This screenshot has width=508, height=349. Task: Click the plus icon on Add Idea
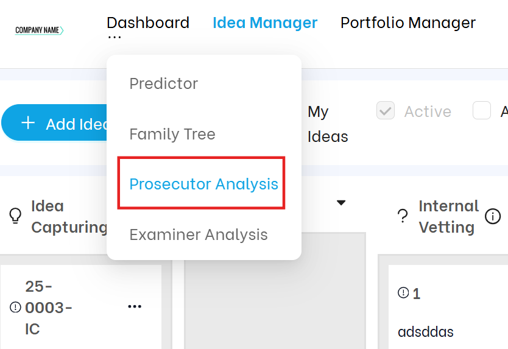point(28,123)
